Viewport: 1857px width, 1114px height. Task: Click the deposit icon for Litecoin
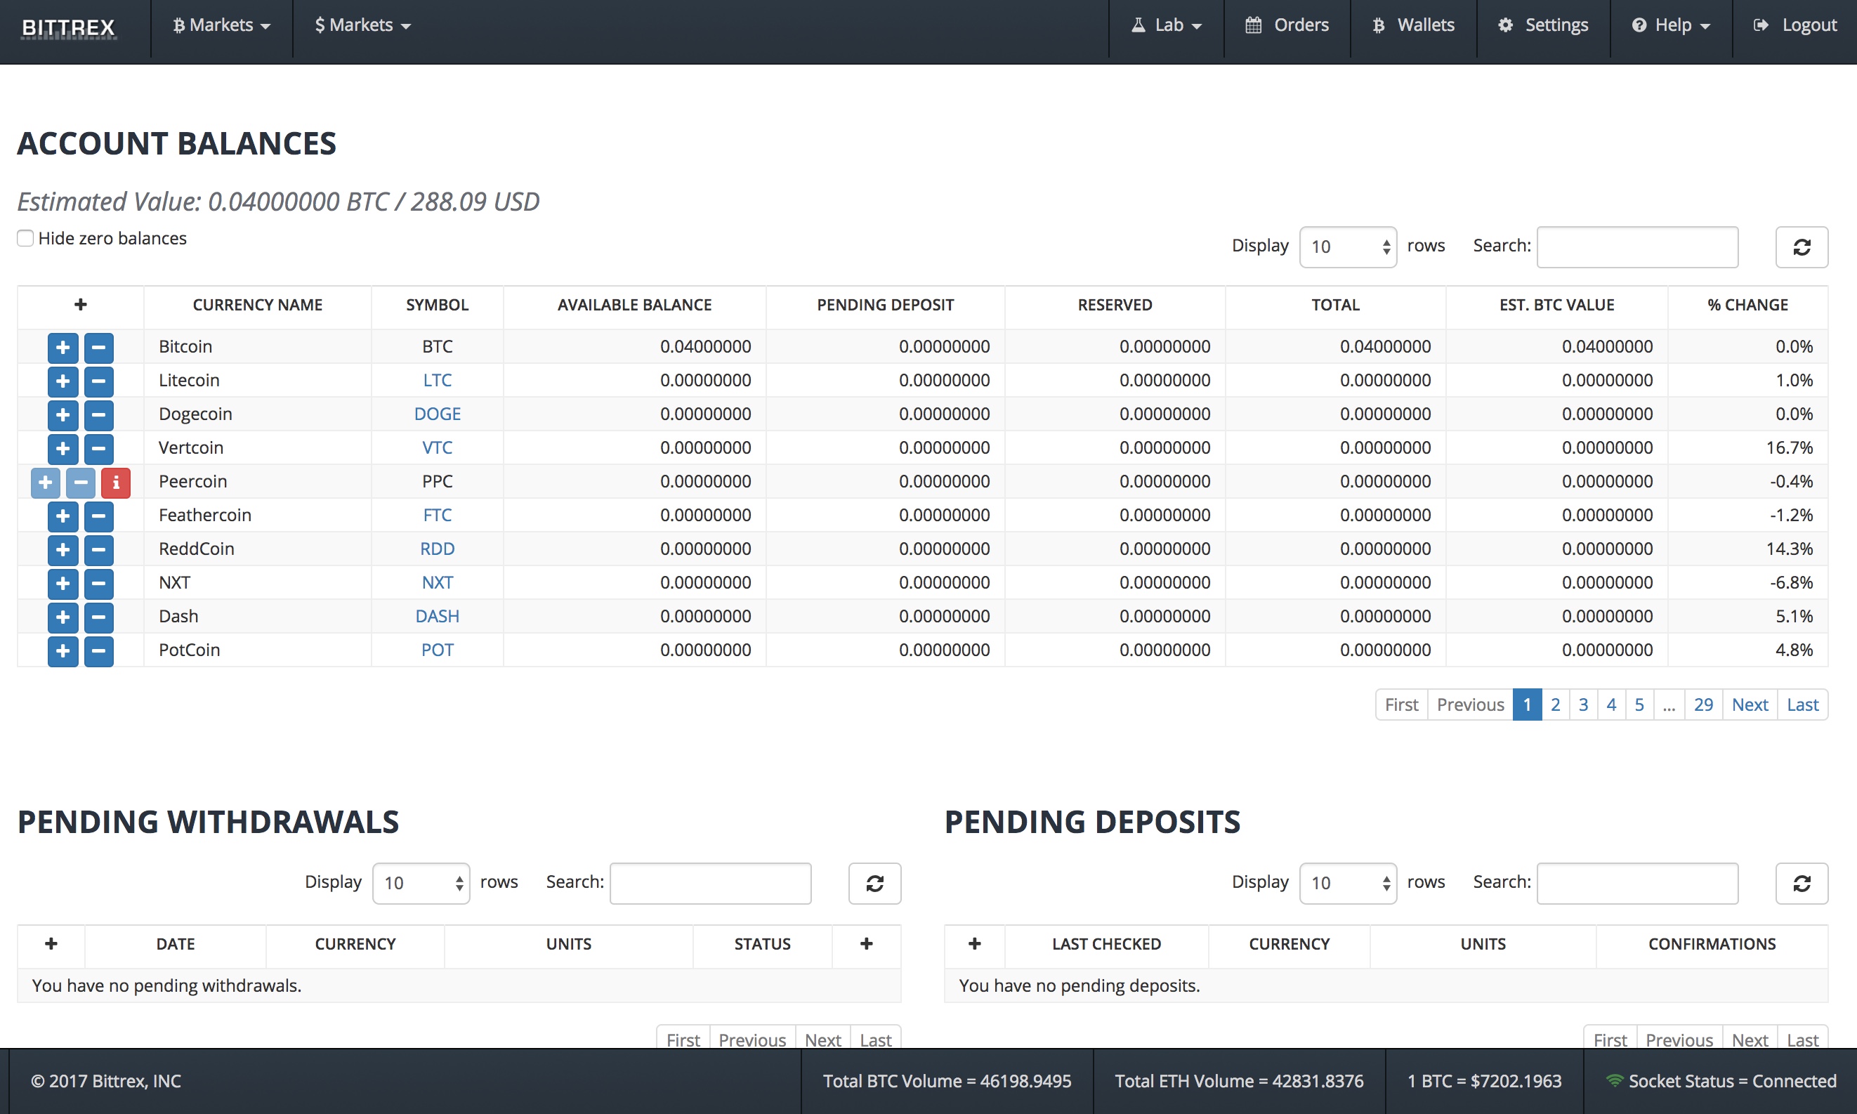pos(64,379)
